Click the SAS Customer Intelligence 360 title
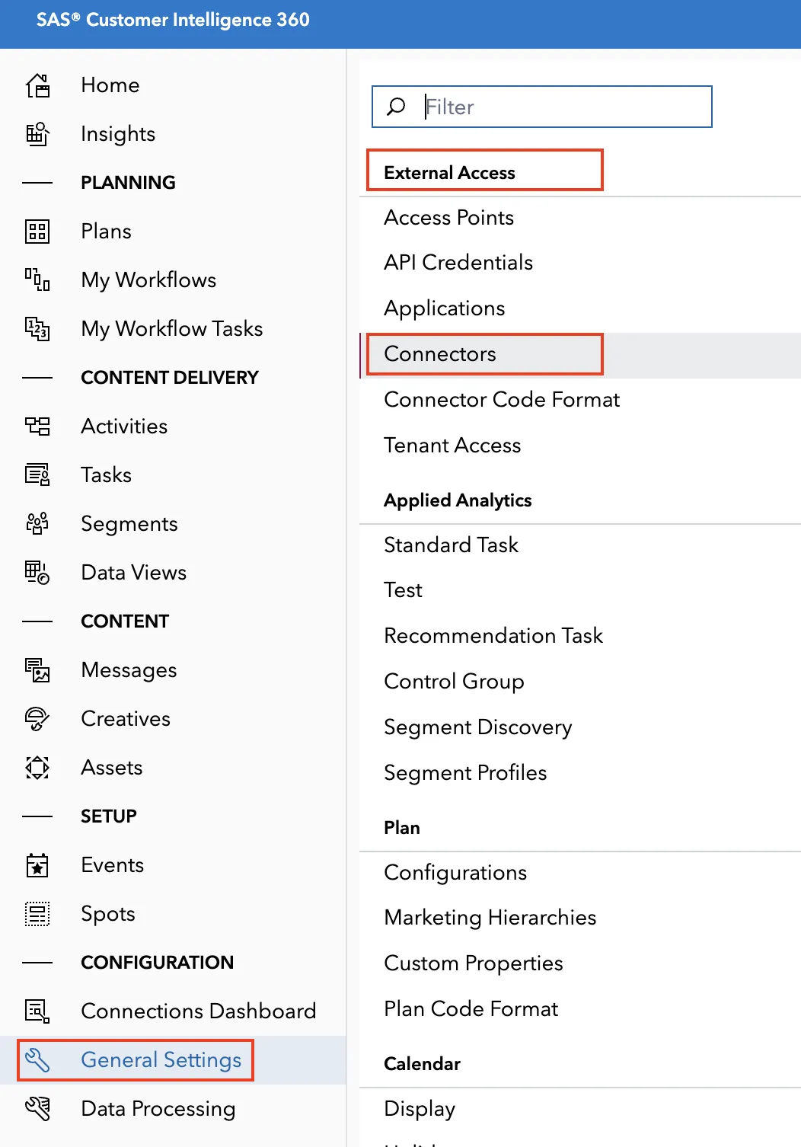The image size is (801, 1147). tap(173, 20)
